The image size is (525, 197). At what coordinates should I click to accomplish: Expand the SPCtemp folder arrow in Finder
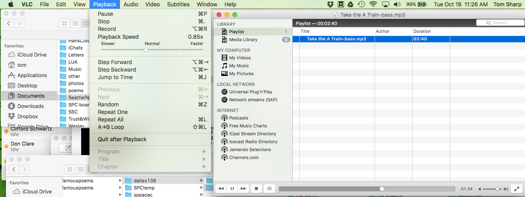coord(202,188)
